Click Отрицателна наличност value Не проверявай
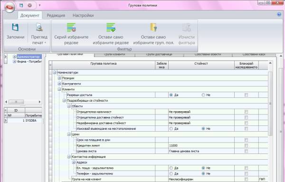 coord(201,112)
